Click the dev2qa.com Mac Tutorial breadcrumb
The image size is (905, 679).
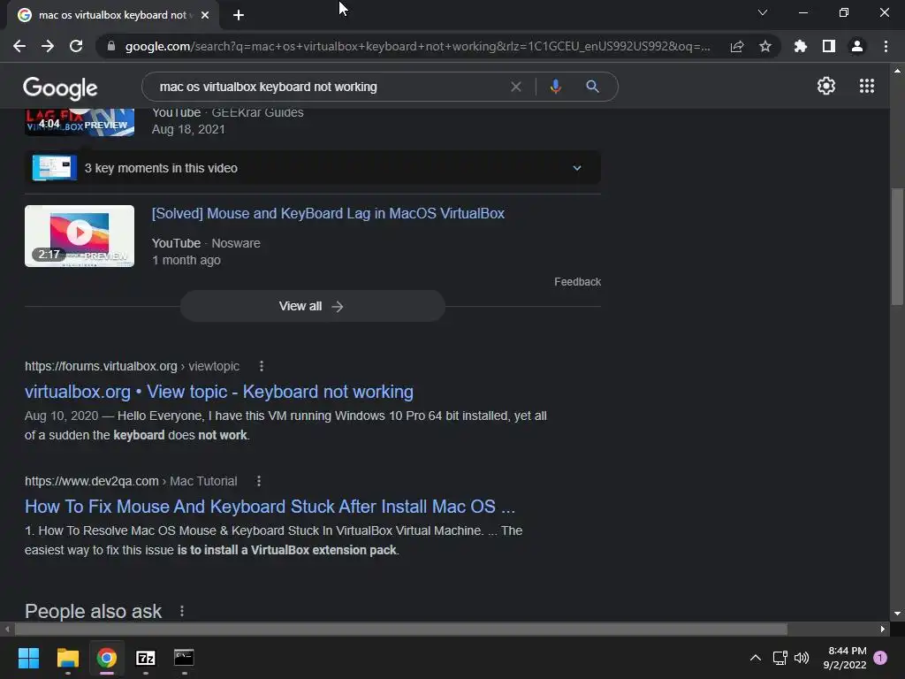131,481
